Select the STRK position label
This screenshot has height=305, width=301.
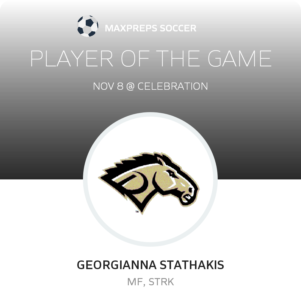click(x=161, y=282)
